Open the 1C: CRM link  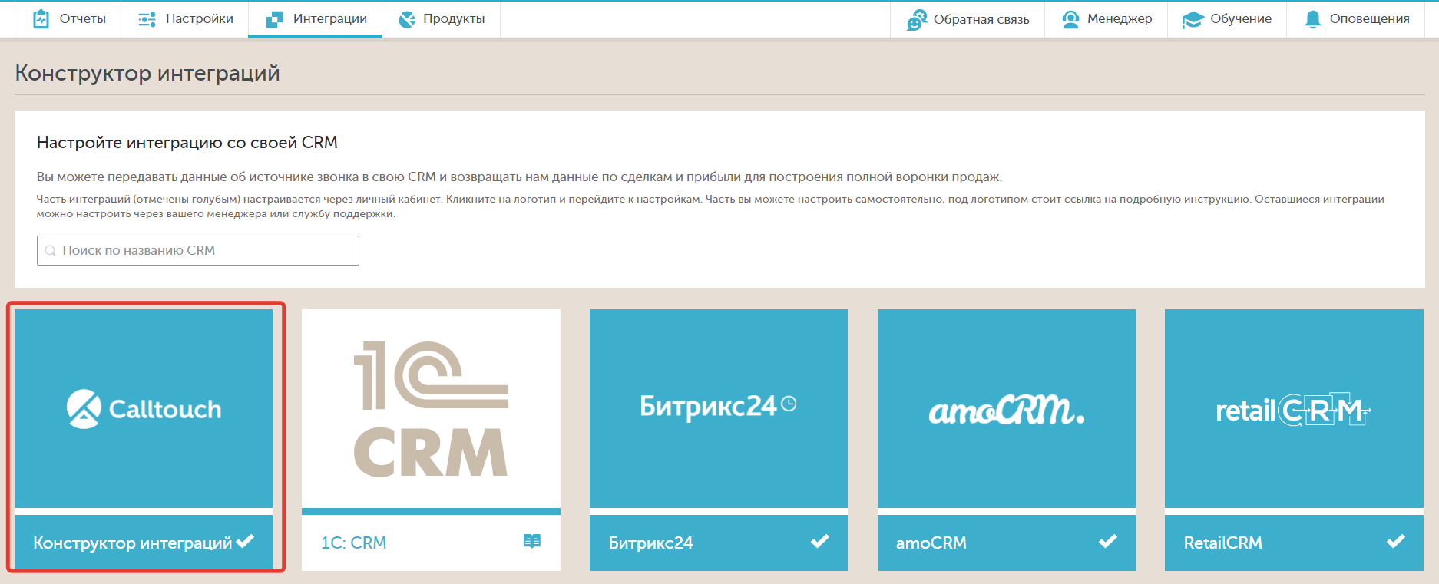coord(353,543)
